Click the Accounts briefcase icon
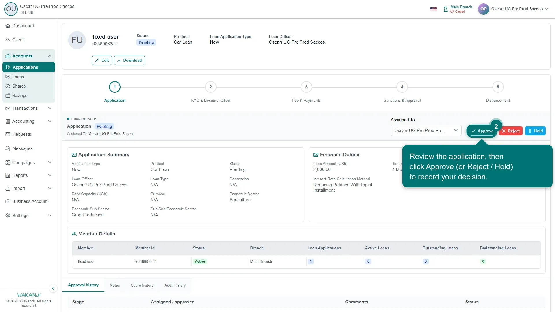This screenshot has width=555, height=312. 8,56
